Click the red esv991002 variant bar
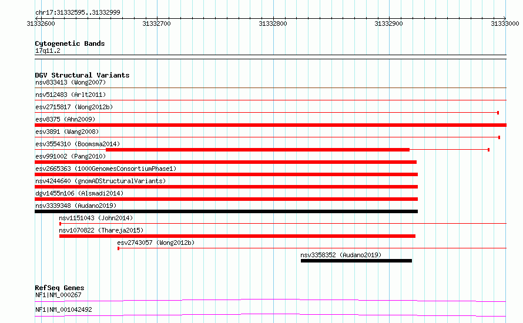This screenshot has height=323, width=523. [x=226, y=162]
